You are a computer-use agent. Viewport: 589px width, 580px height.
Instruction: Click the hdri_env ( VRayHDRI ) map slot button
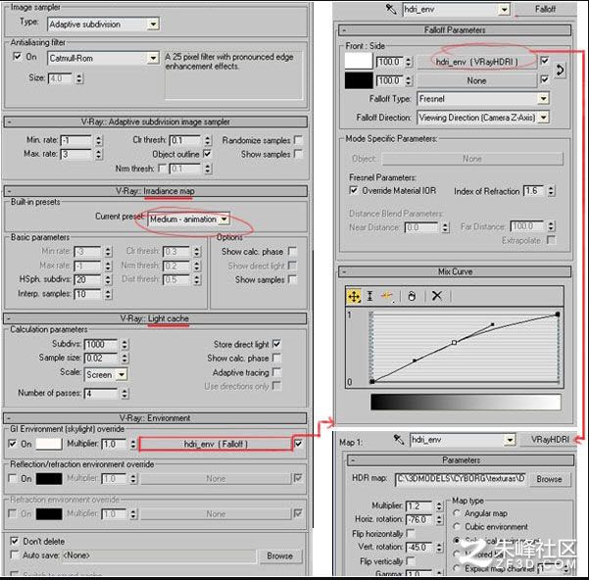tap(476, 62)
